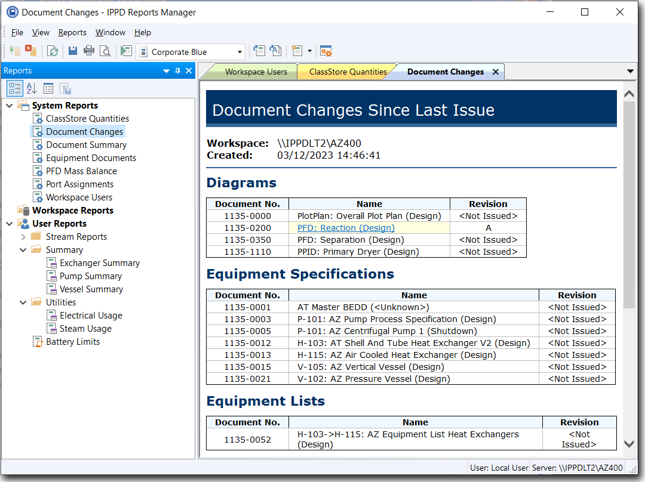This screenshot has width=645, height=482.
Task: Click the options gear window icon
Action: 325,51
